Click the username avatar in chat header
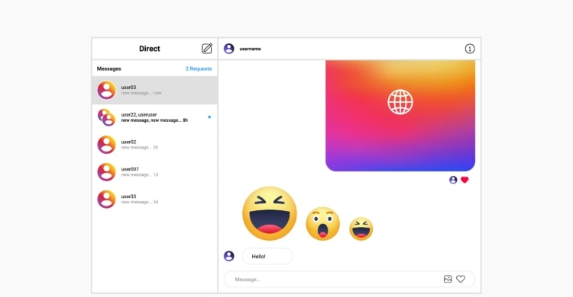The height and width of the screenshot is (297, 573). click(x=229, y=49)
